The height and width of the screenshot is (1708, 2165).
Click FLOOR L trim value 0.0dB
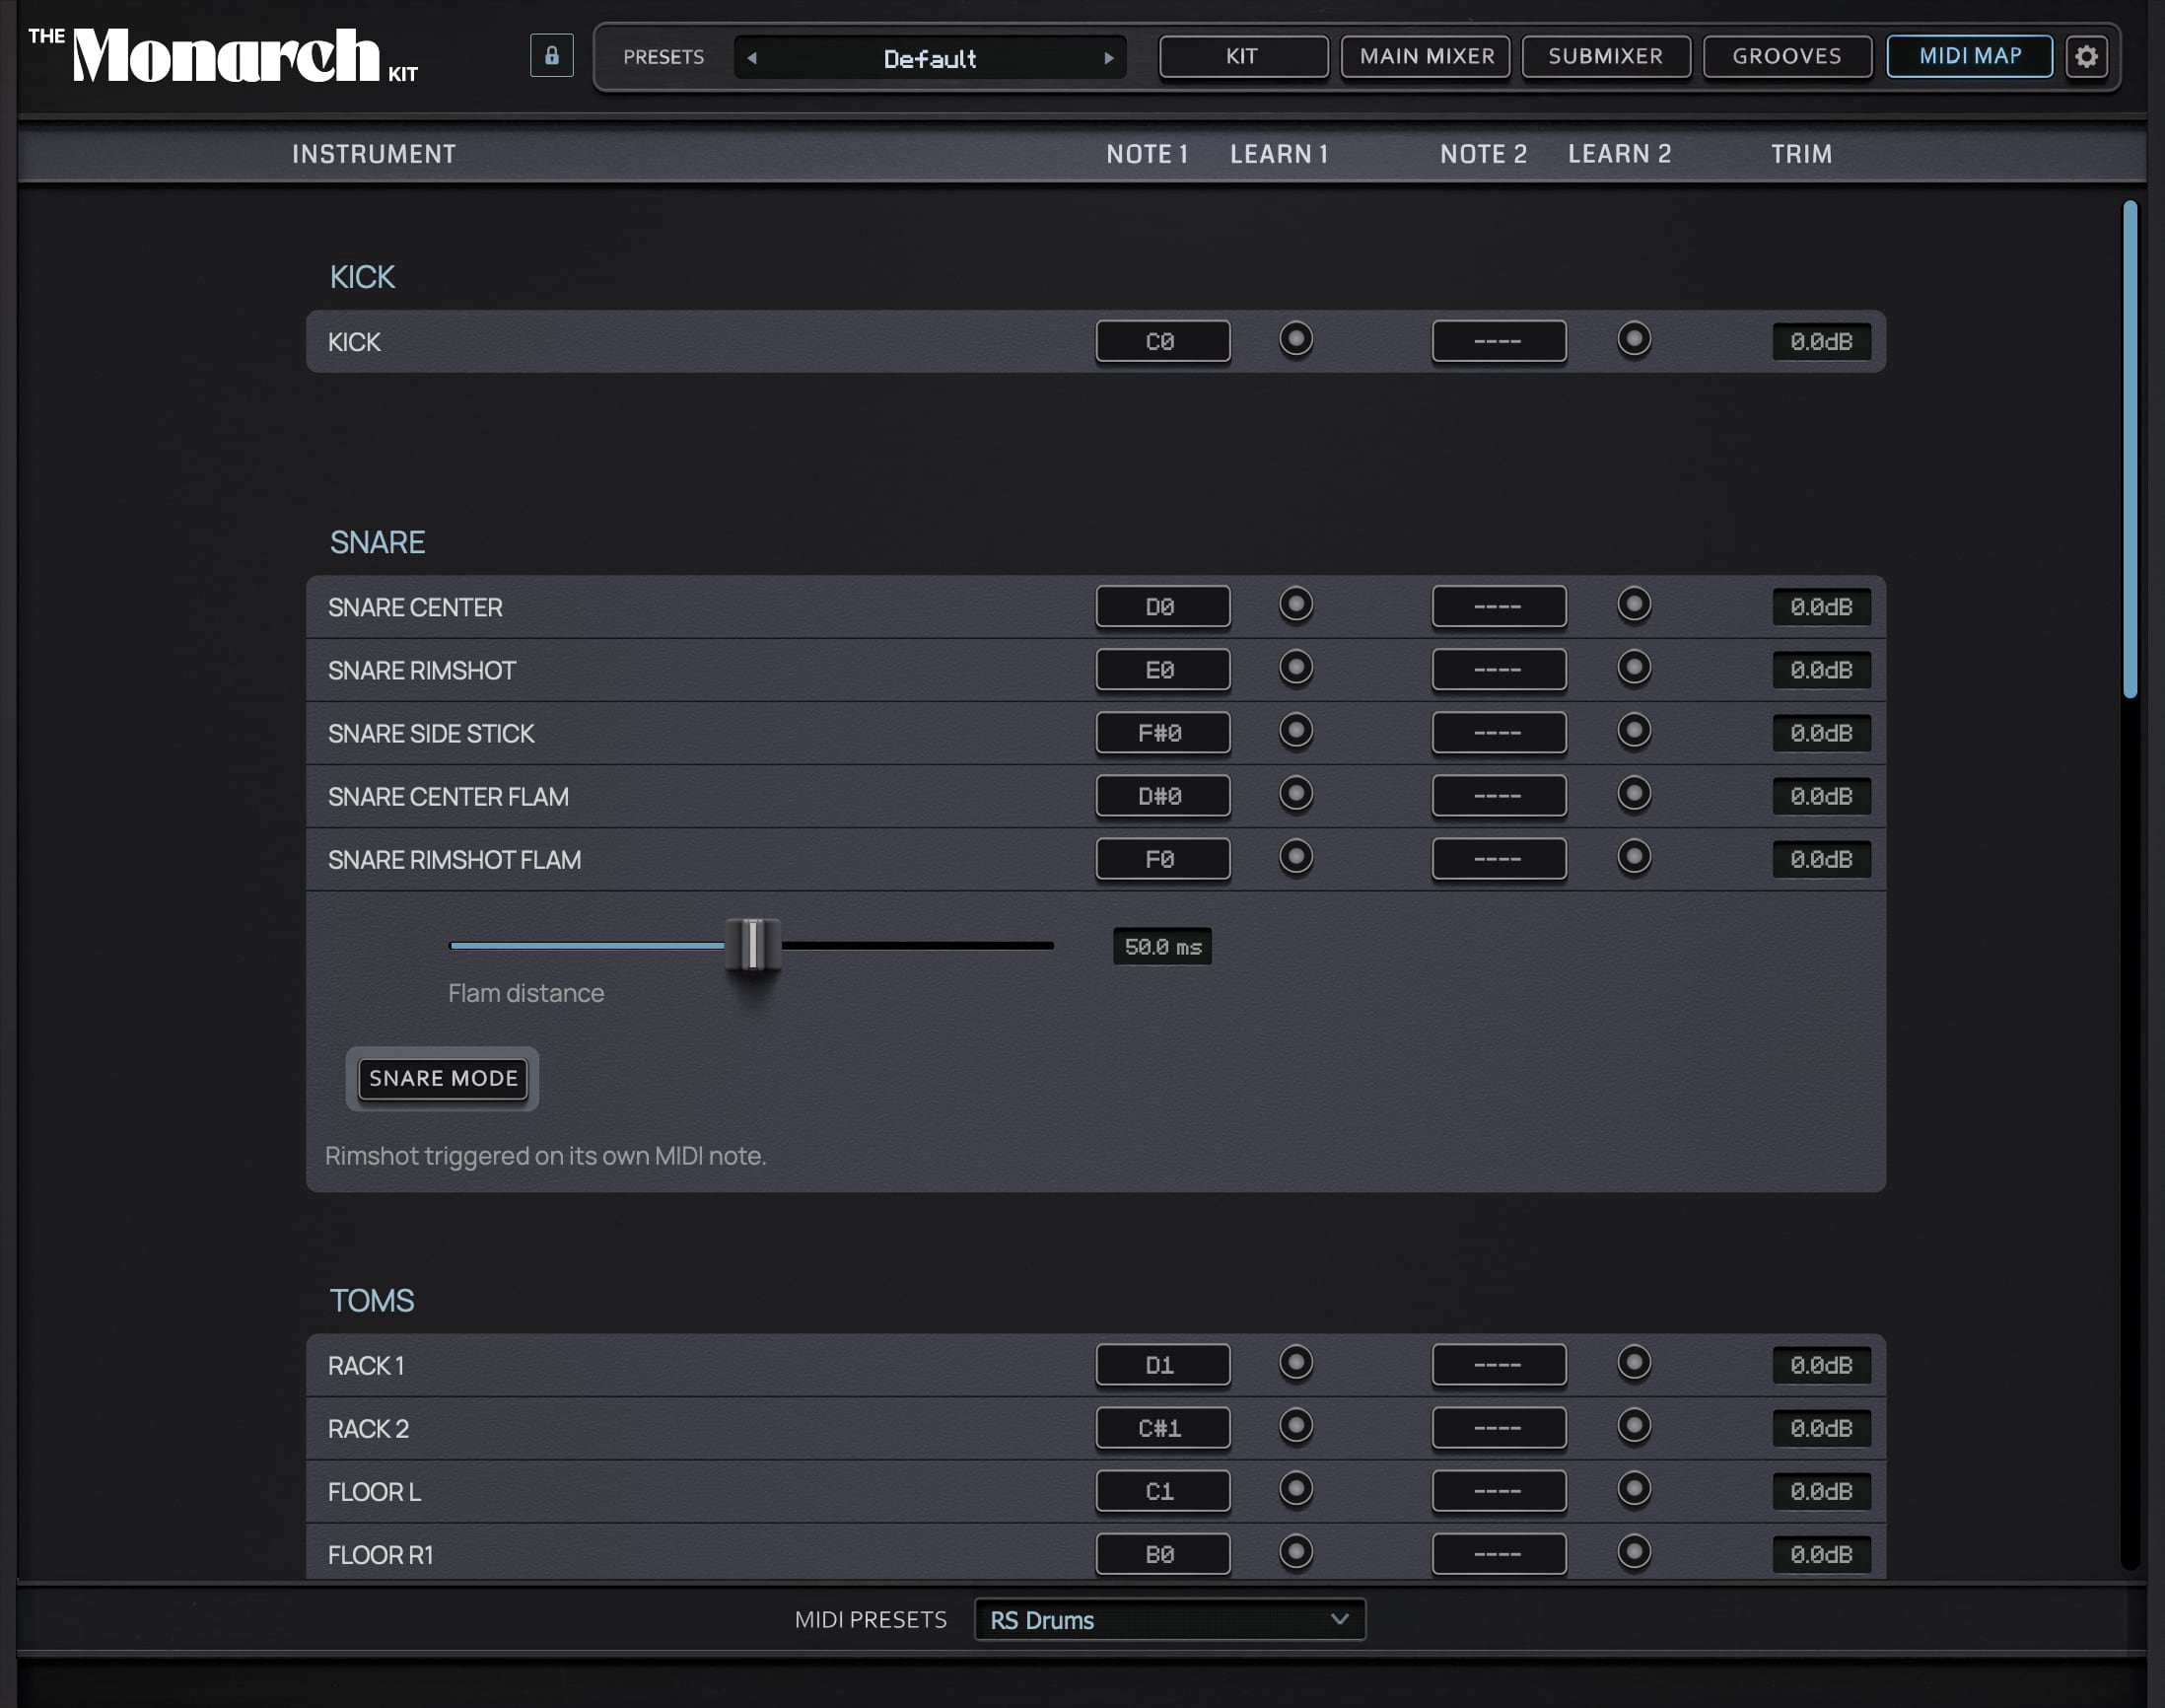(1821, 1490)
